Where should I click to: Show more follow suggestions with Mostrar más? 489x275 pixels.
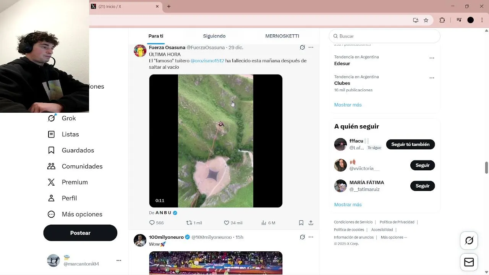tap(348, 205)
